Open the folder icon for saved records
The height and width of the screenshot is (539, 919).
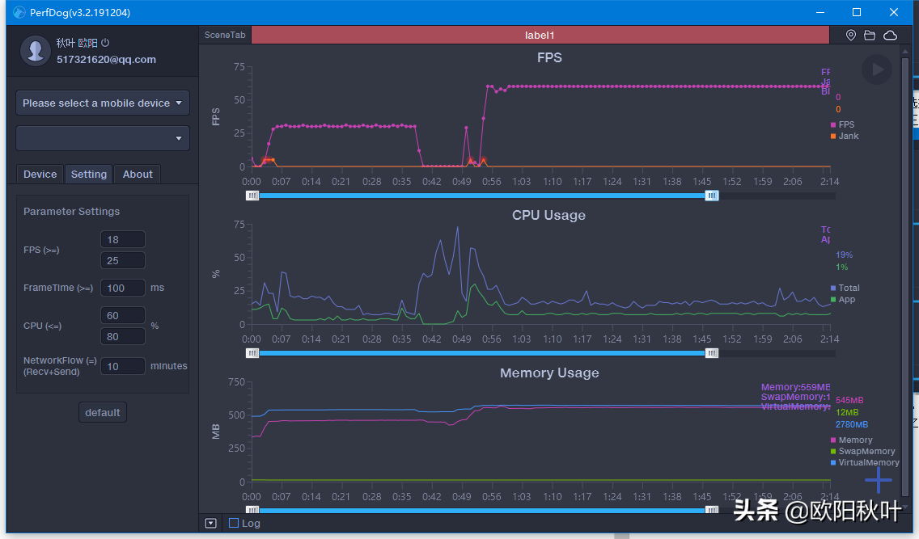click(870, 35)
